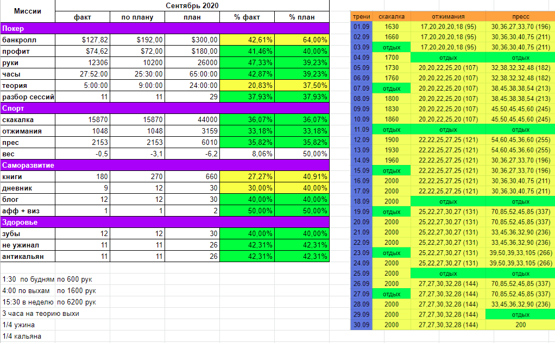Select the Здоровье section header row
The height and width of the screenshot is (343, 555).
[165, 222]
